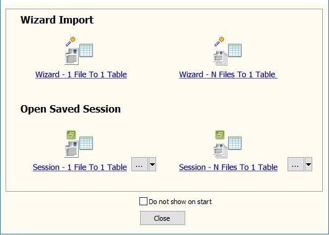
Task: Click the 'Do not show on start' label text
Action: [180, 202]
